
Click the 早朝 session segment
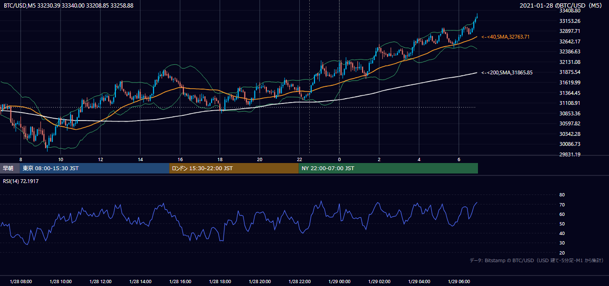10,168
